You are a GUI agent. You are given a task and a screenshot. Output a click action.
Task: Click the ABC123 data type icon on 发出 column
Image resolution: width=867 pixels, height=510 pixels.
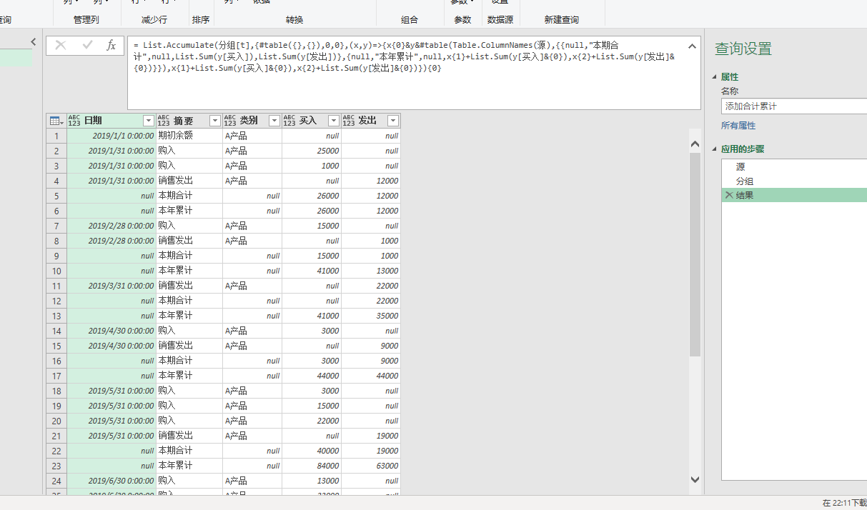point(350,119)
